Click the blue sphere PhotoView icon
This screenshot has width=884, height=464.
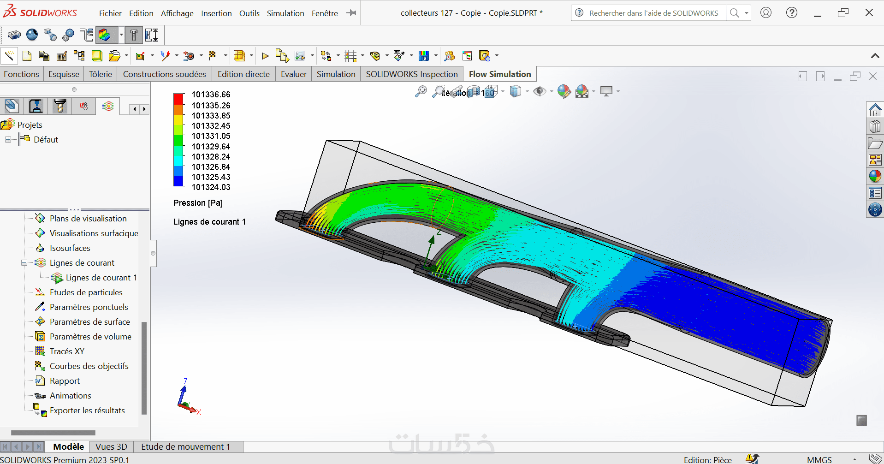[32, 35]
